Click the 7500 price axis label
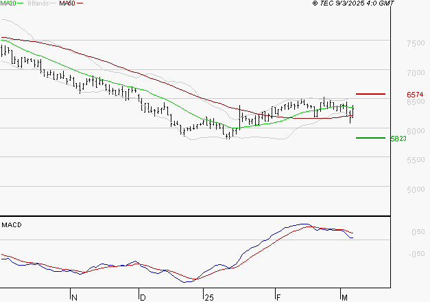Screen dimensions: 430x302 point(416,43)
